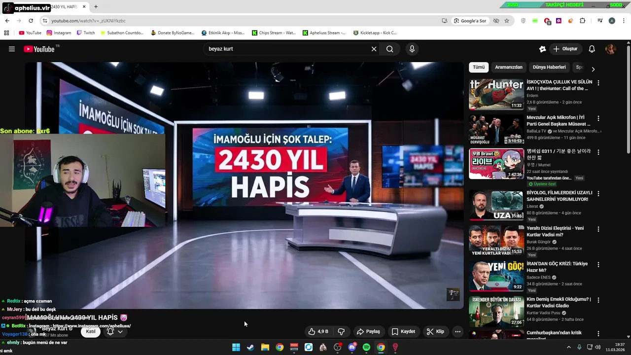The image size is (631, 355).
Task: Open the YouTube account avatar menu
Action: 611,49
